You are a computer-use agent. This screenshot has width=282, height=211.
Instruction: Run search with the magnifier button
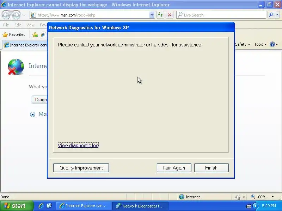(x=271, y=15)
